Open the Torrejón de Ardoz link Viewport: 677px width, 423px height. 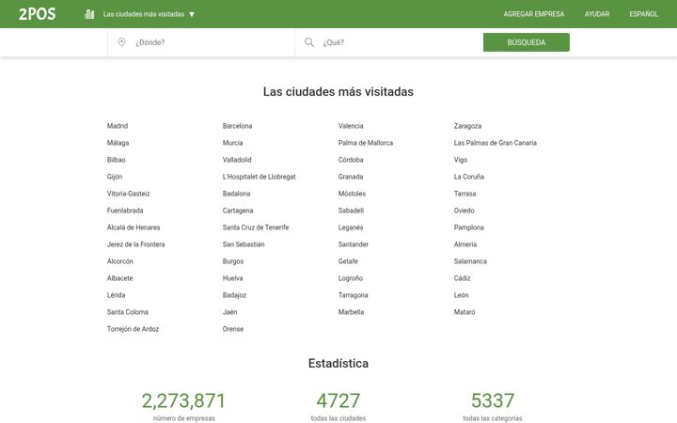(x=133, y=329)
